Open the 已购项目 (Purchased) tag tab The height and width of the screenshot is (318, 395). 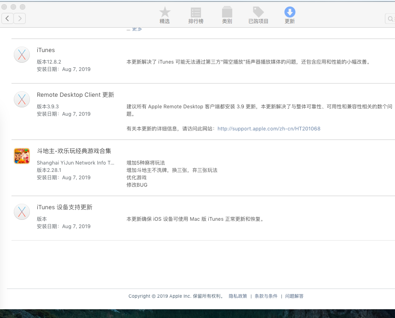pyautogui.click(x=258, y=15)
